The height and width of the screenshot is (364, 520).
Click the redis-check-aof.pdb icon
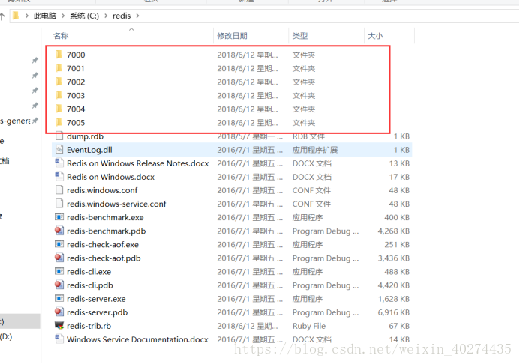(x=59, y=258)
